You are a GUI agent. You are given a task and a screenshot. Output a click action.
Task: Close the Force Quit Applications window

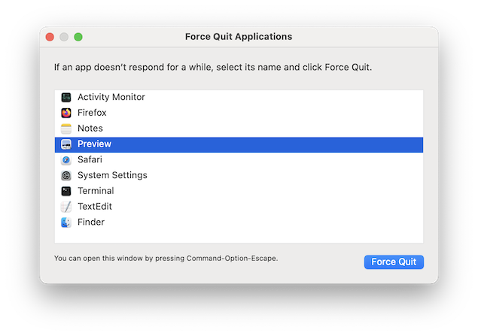50,36
